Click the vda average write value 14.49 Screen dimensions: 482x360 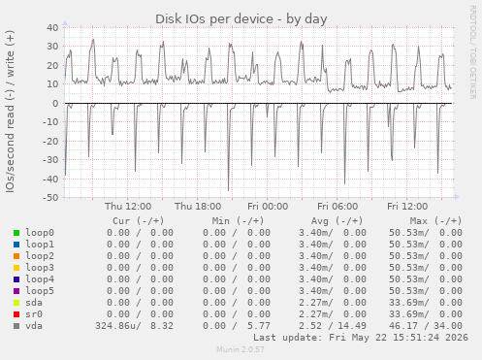[352, 326]
